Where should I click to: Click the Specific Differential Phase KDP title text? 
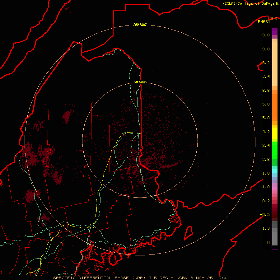(x=100, y=278)
